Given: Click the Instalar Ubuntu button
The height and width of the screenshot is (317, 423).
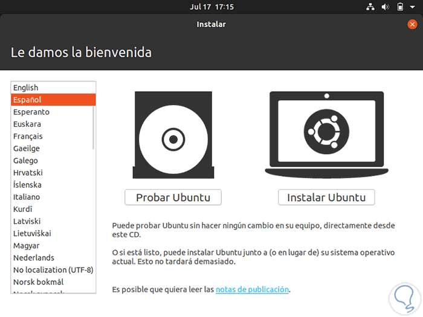Looking at the screenshot, I should click(x=326, y=197).
